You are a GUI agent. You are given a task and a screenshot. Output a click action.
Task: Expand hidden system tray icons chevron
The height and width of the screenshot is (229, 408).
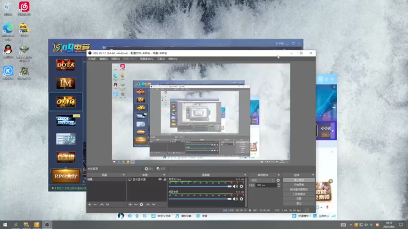tap(351, 225)
